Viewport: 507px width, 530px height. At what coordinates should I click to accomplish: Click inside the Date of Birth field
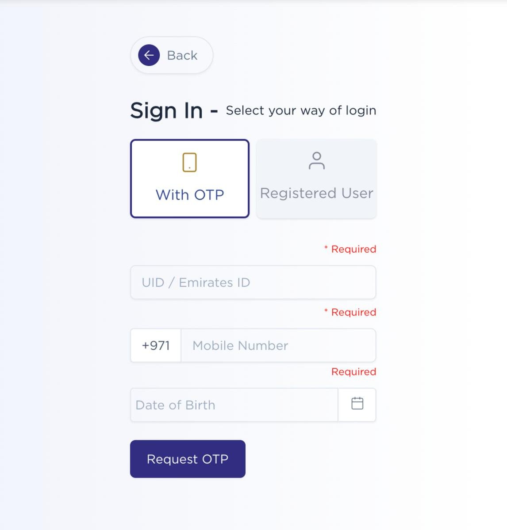pyautogui.click(x=234, y=405)
